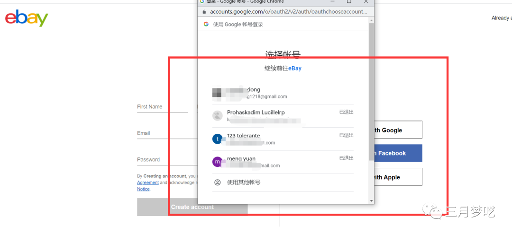Focus the Password field on eBay
The image size is (512, 234).
click(x=167, y=159)
